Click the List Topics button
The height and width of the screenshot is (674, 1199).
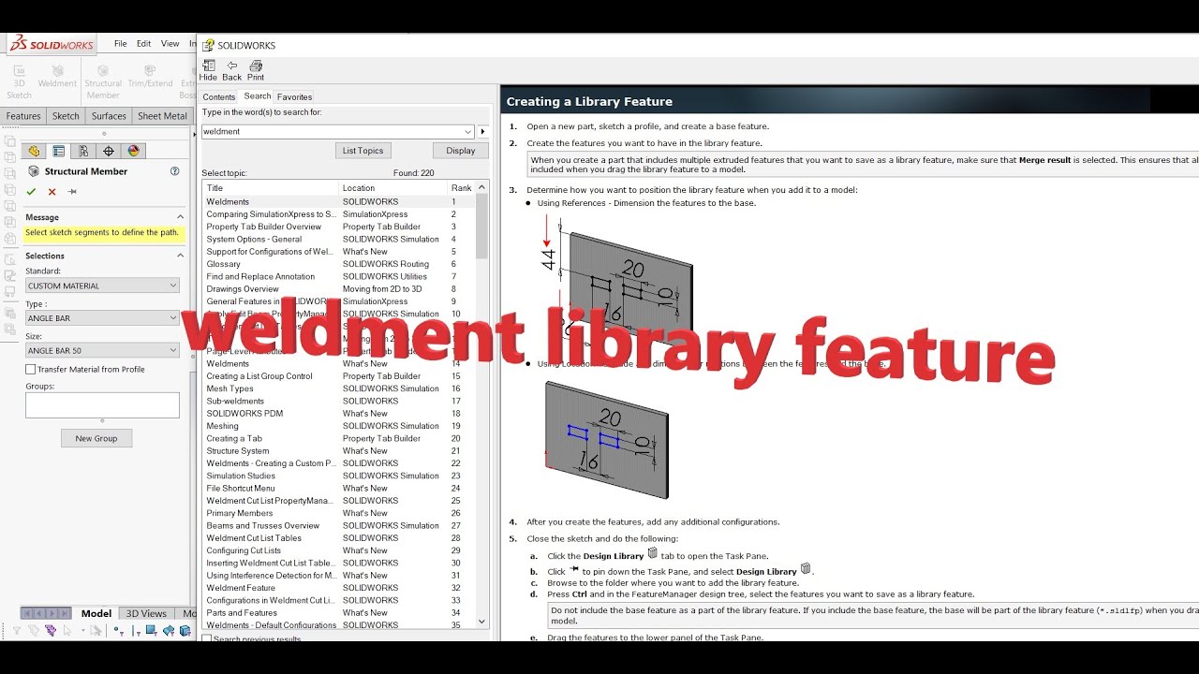tap(363, 151)
